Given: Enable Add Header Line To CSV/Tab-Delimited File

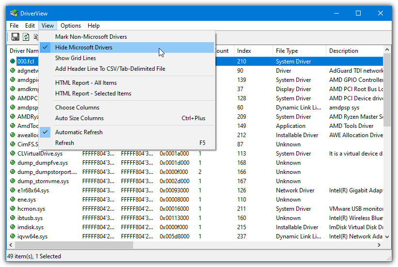Looking at the screenshot, I should coord(127,69).
